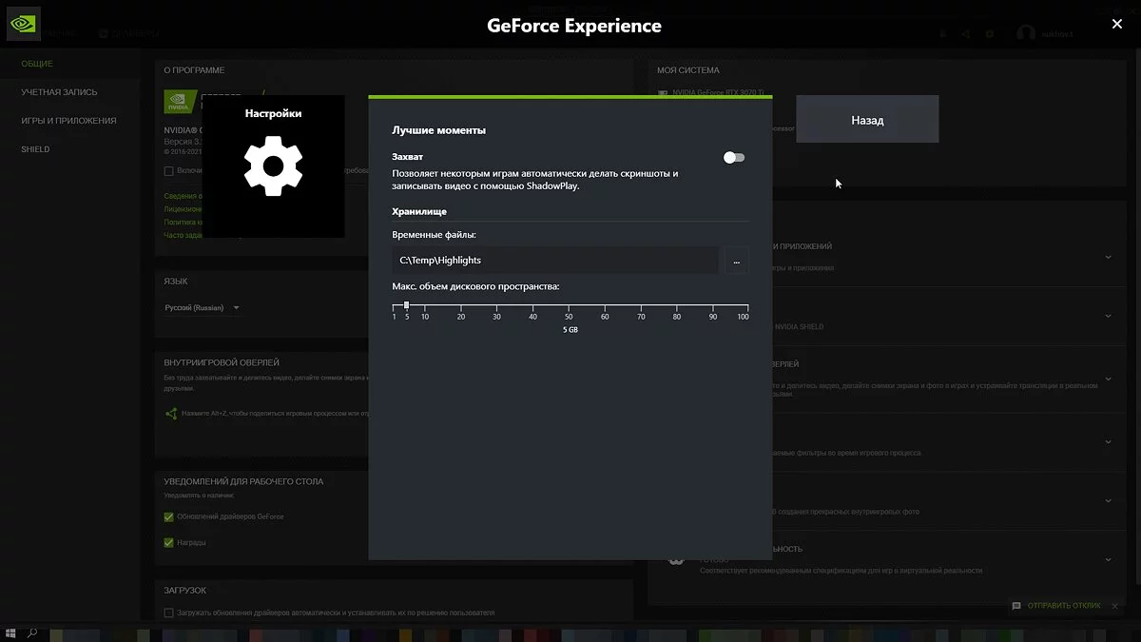Click the 50 mark on disk space slider
This screenshot has height=642, width=1141.
pos(569,306)
